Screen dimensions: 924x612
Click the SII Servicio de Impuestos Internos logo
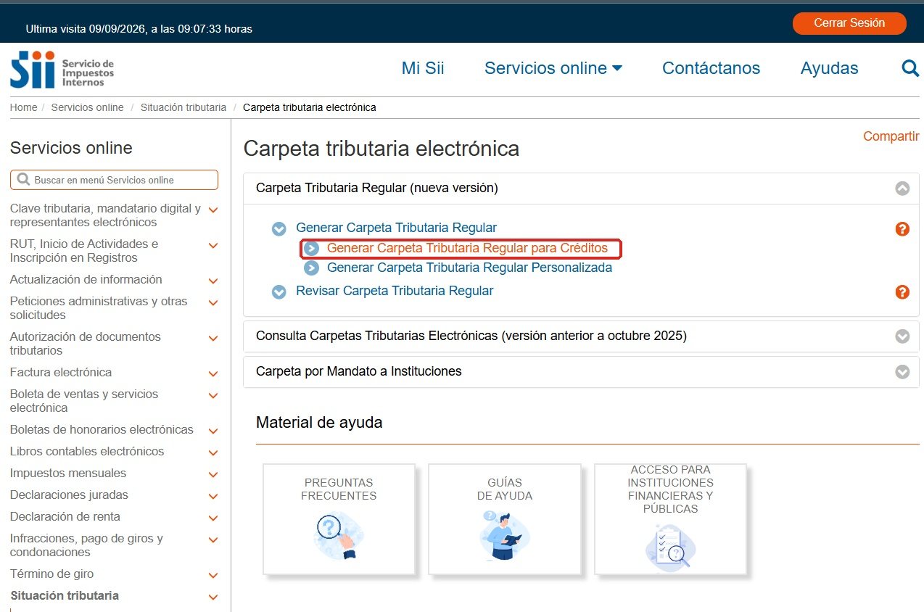[62, 70]
